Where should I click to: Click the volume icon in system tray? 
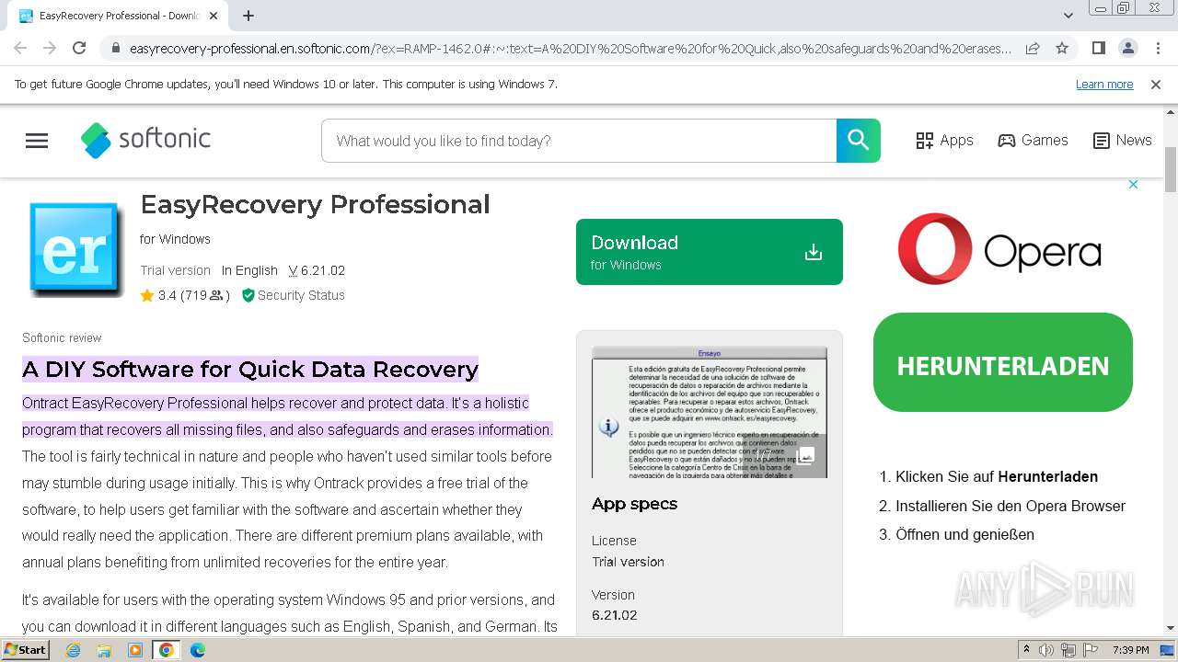tap(1046, 650)
